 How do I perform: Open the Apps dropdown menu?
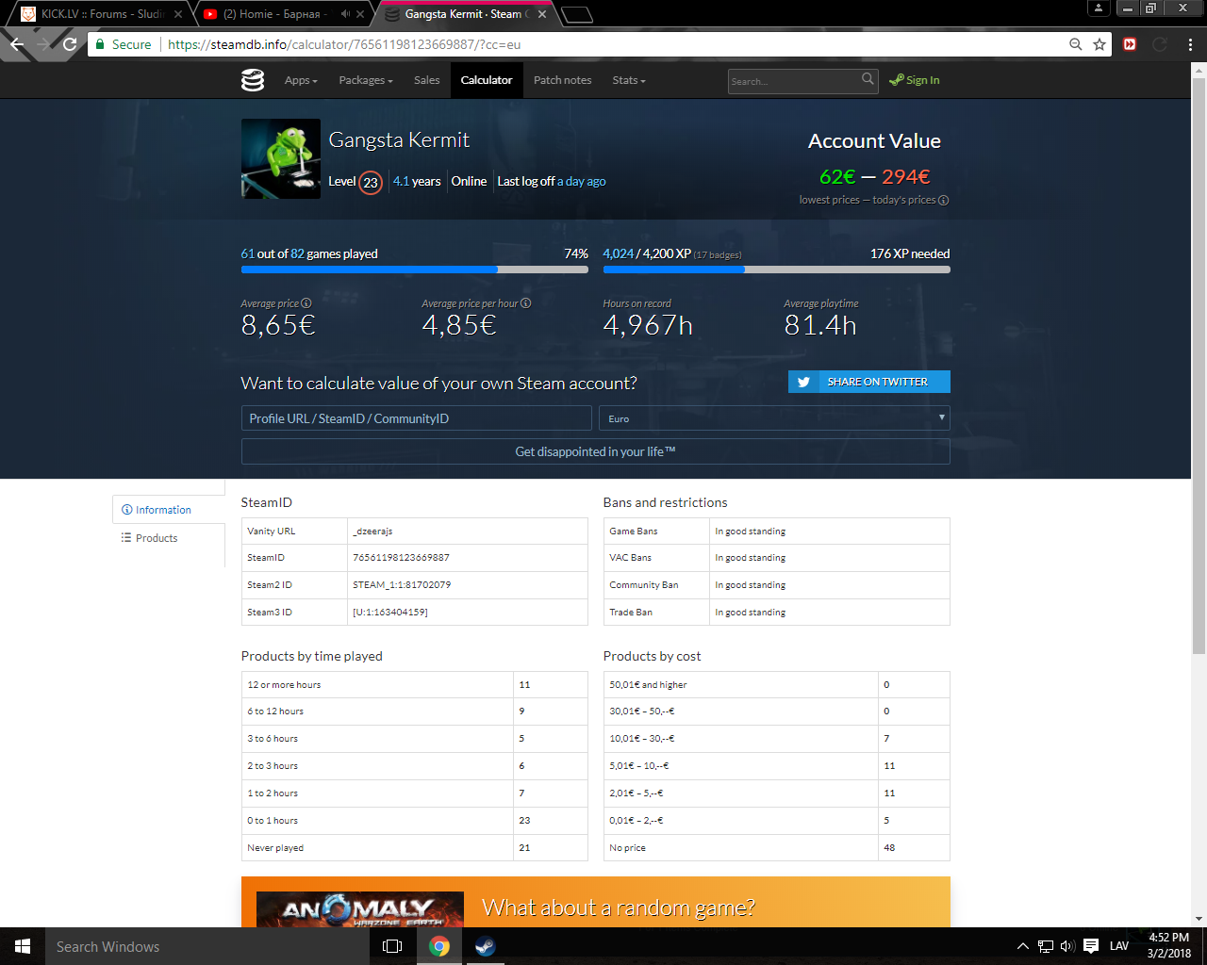301,80
